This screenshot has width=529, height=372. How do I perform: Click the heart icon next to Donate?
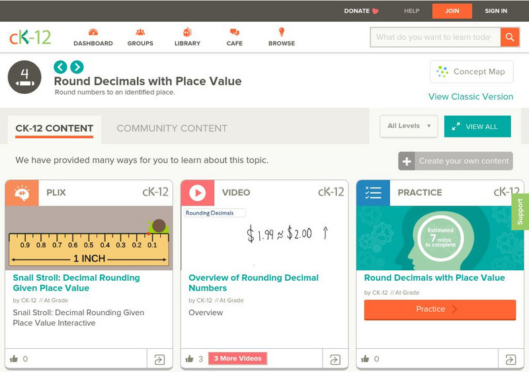pyautogui.click(x=375, y=11)
